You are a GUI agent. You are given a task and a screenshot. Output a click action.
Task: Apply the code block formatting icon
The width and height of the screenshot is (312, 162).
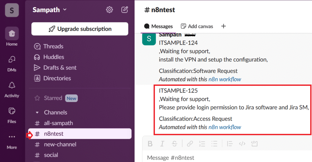point(254,144)
